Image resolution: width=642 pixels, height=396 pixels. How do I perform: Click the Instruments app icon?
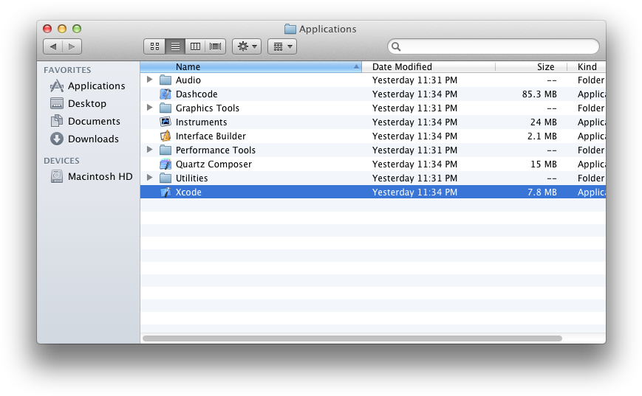point(165,122)
